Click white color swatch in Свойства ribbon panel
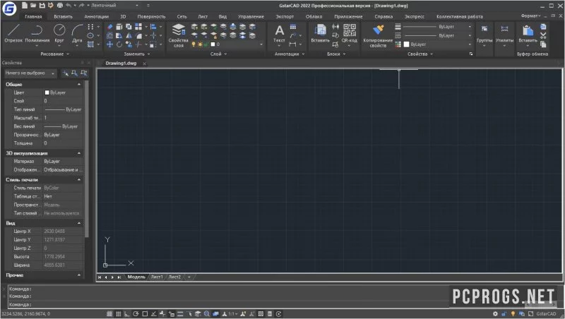This screenshot has width=565, height=319. tap(407, 44)
